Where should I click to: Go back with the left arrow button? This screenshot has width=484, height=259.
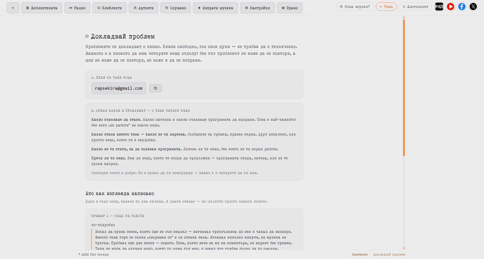13,8
